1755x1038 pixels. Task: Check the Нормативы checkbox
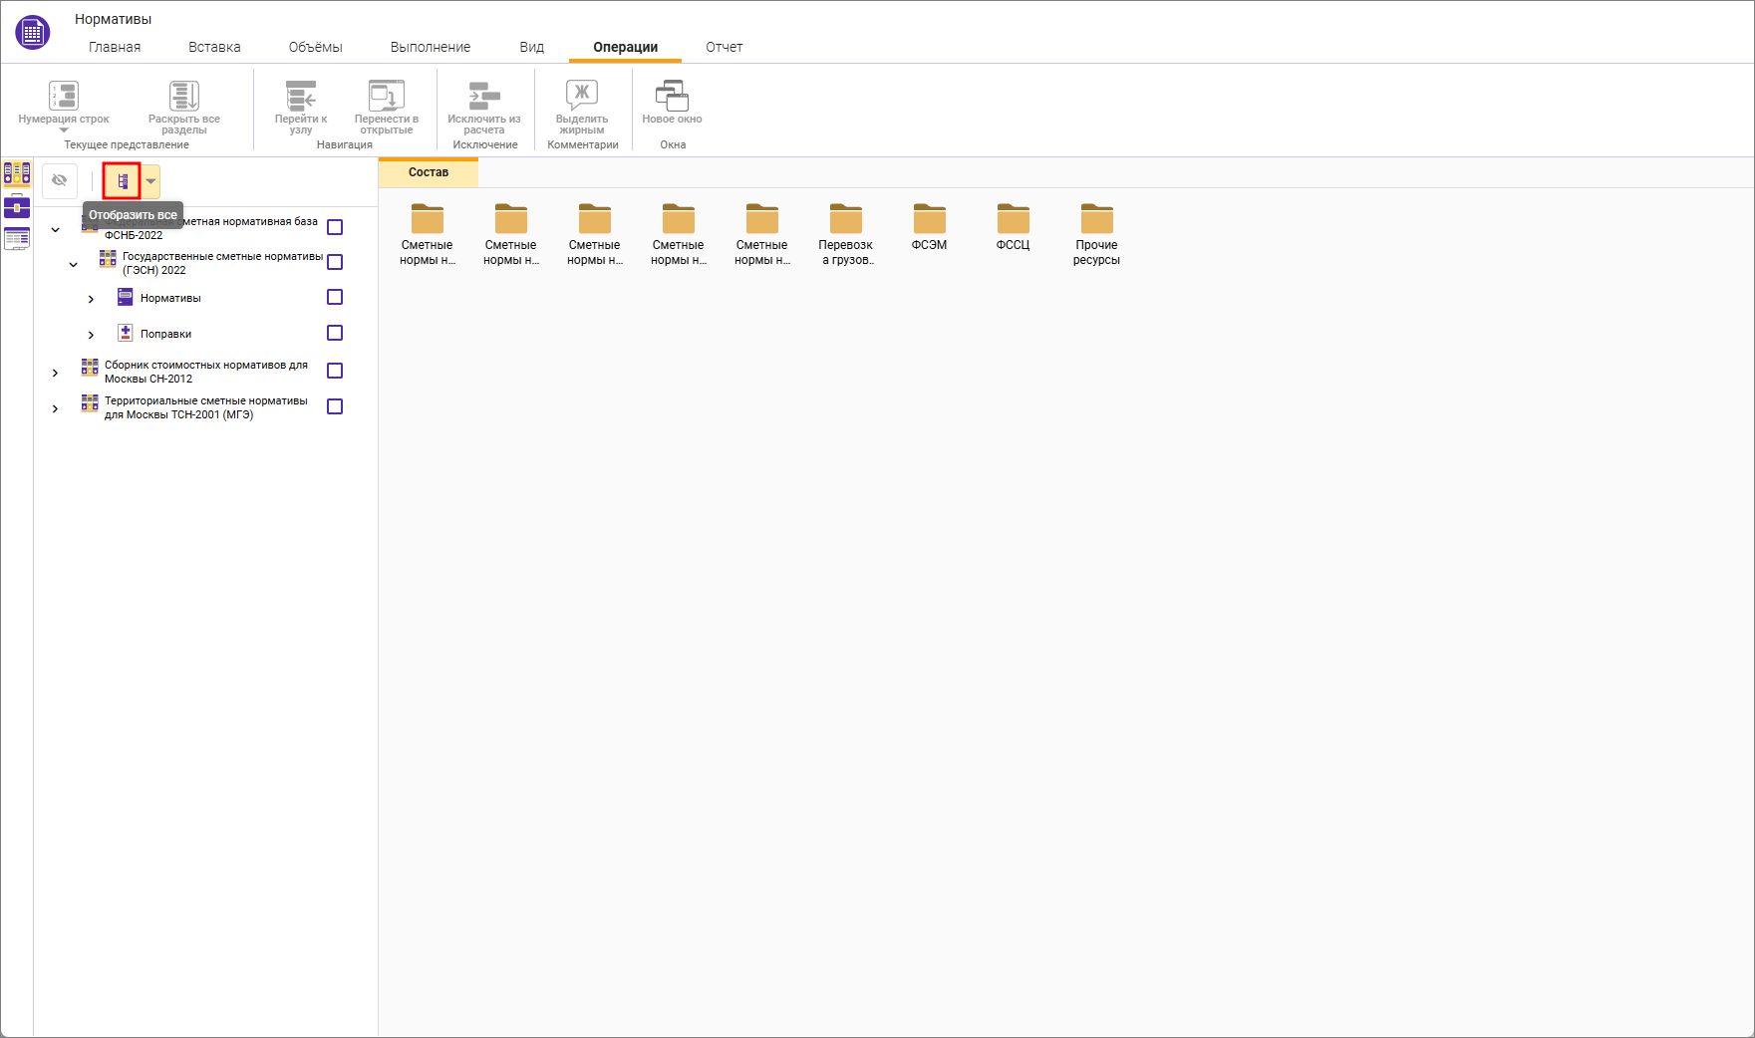click(x=335, y=298)
